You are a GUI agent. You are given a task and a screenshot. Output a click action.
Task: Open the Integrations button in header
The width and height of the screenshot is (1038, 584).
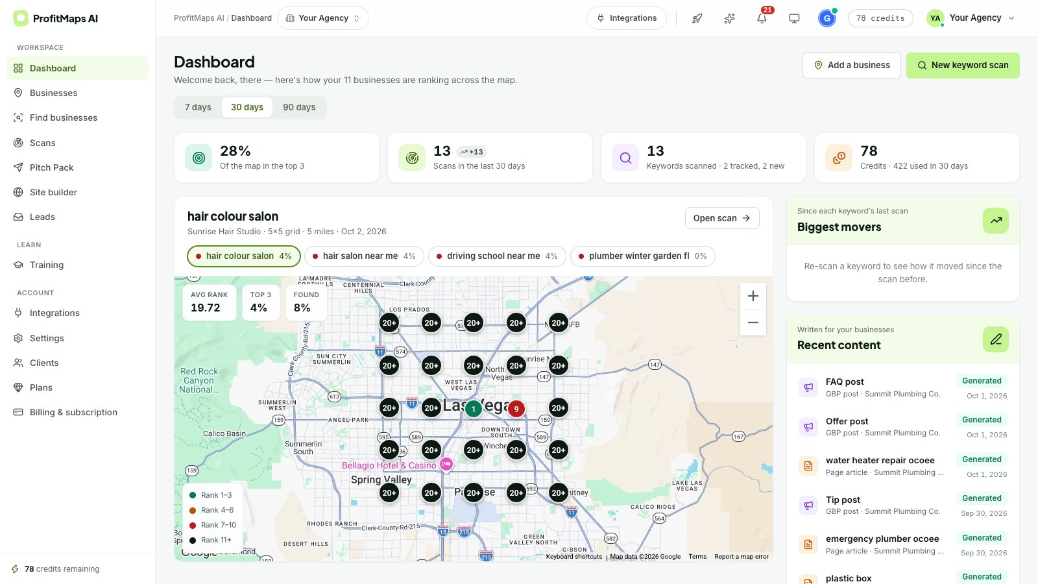click(627, 18)
